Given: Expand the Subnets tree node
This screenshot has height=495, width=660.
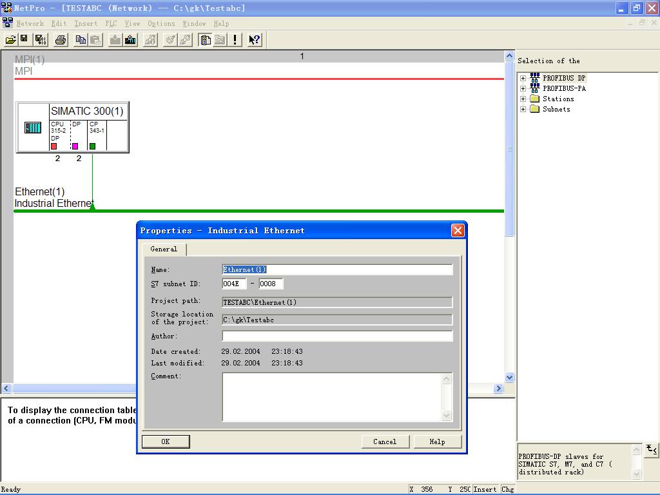Looking at the screenshot, I should (x=523, y=110).
